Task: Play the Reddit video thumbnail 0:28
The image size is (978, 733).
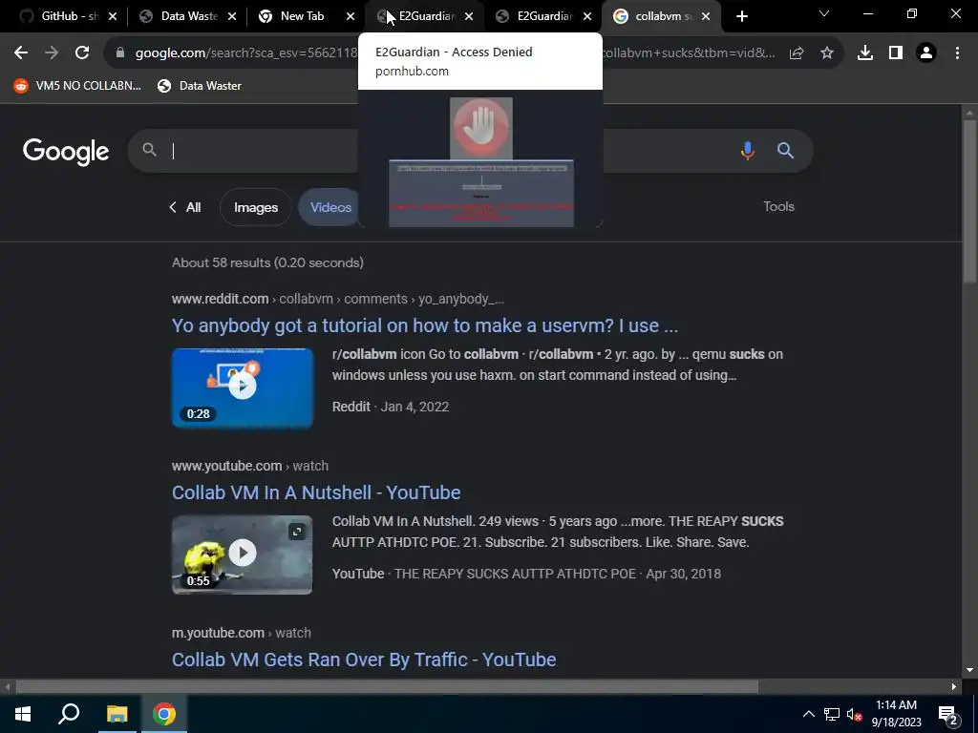Action: coord(242,387)
